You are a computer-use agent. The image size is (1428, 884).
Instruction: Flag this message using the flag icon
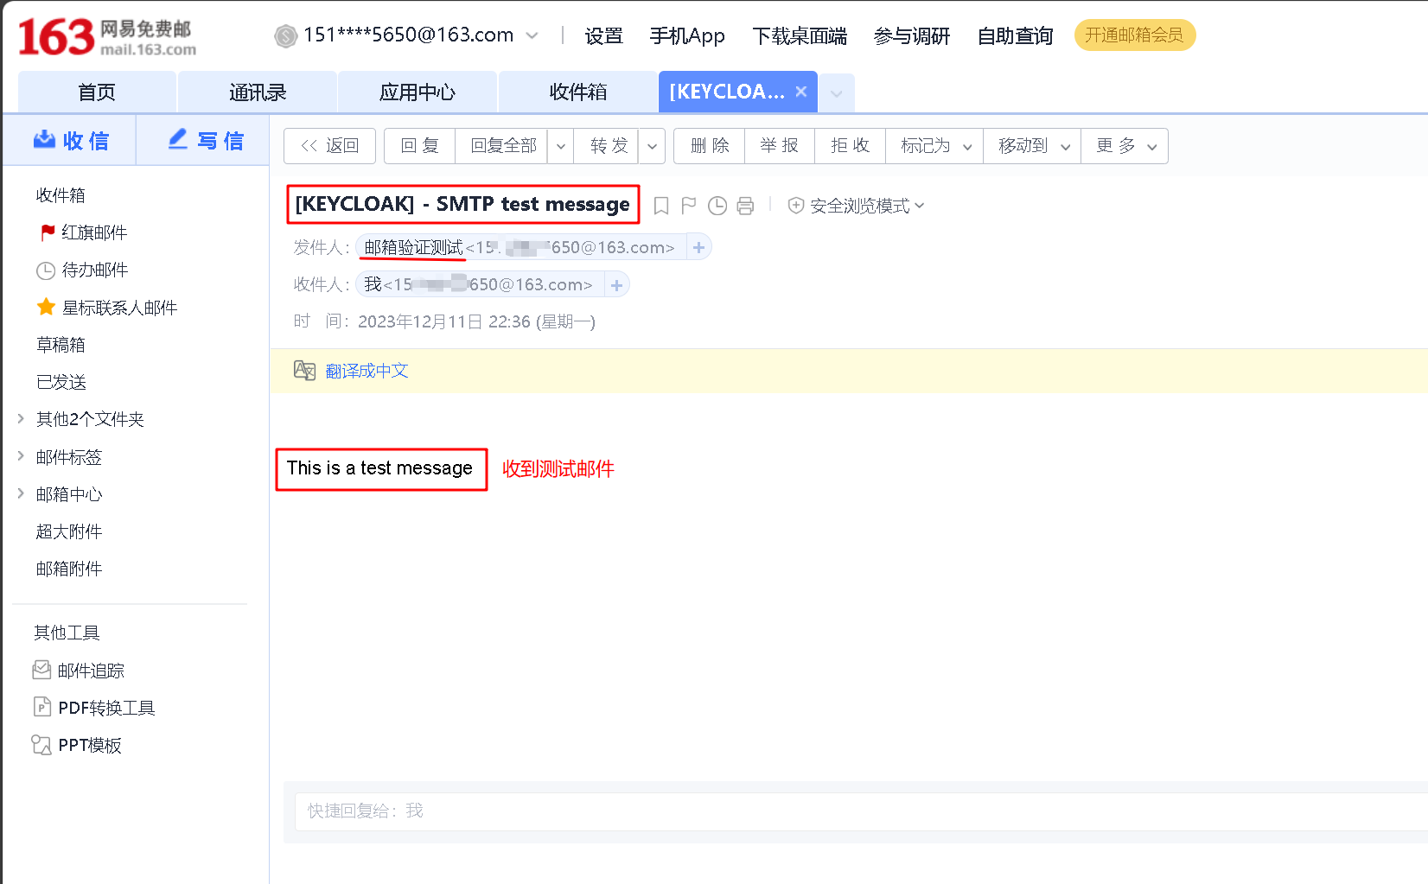688,205
